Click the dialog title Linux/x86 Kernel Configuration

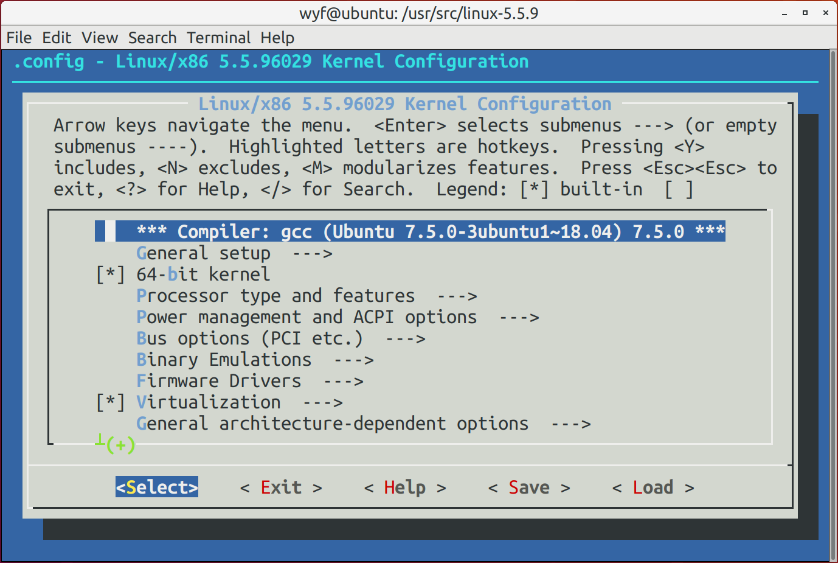click(x=405, y=104)
